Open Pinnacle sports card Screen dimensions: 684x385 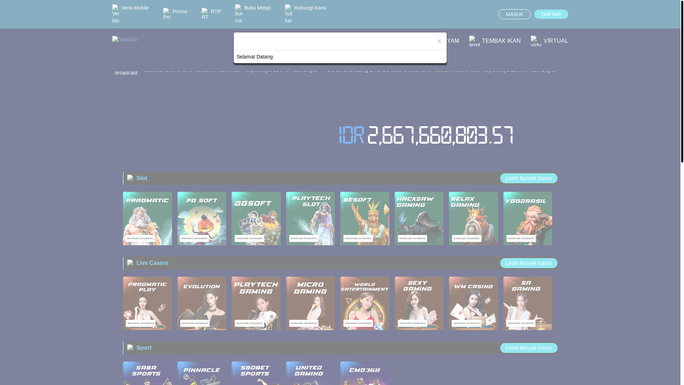tap(202, 373)
